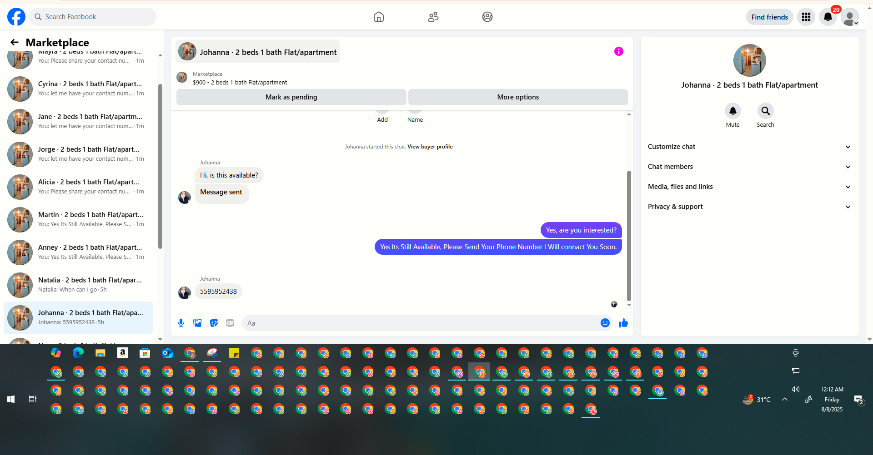Click the Marketplace back arrow
Screen dimensions: 873x455
click(15, 42)
